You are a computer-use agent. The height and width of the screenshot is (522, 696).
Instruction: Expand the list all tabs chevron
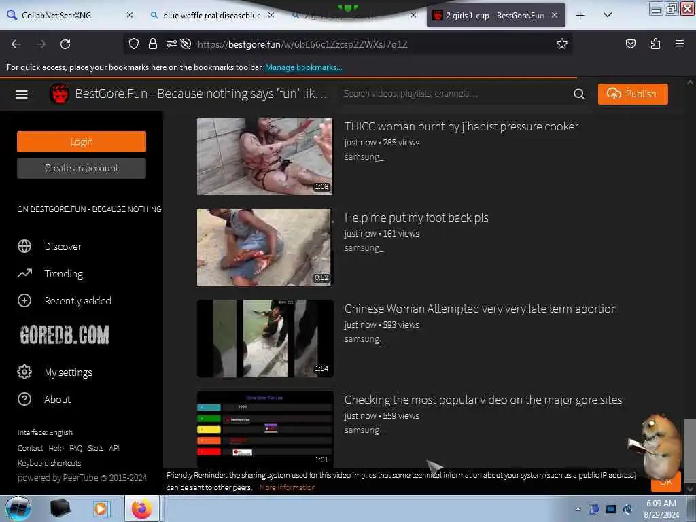[608, 15]
